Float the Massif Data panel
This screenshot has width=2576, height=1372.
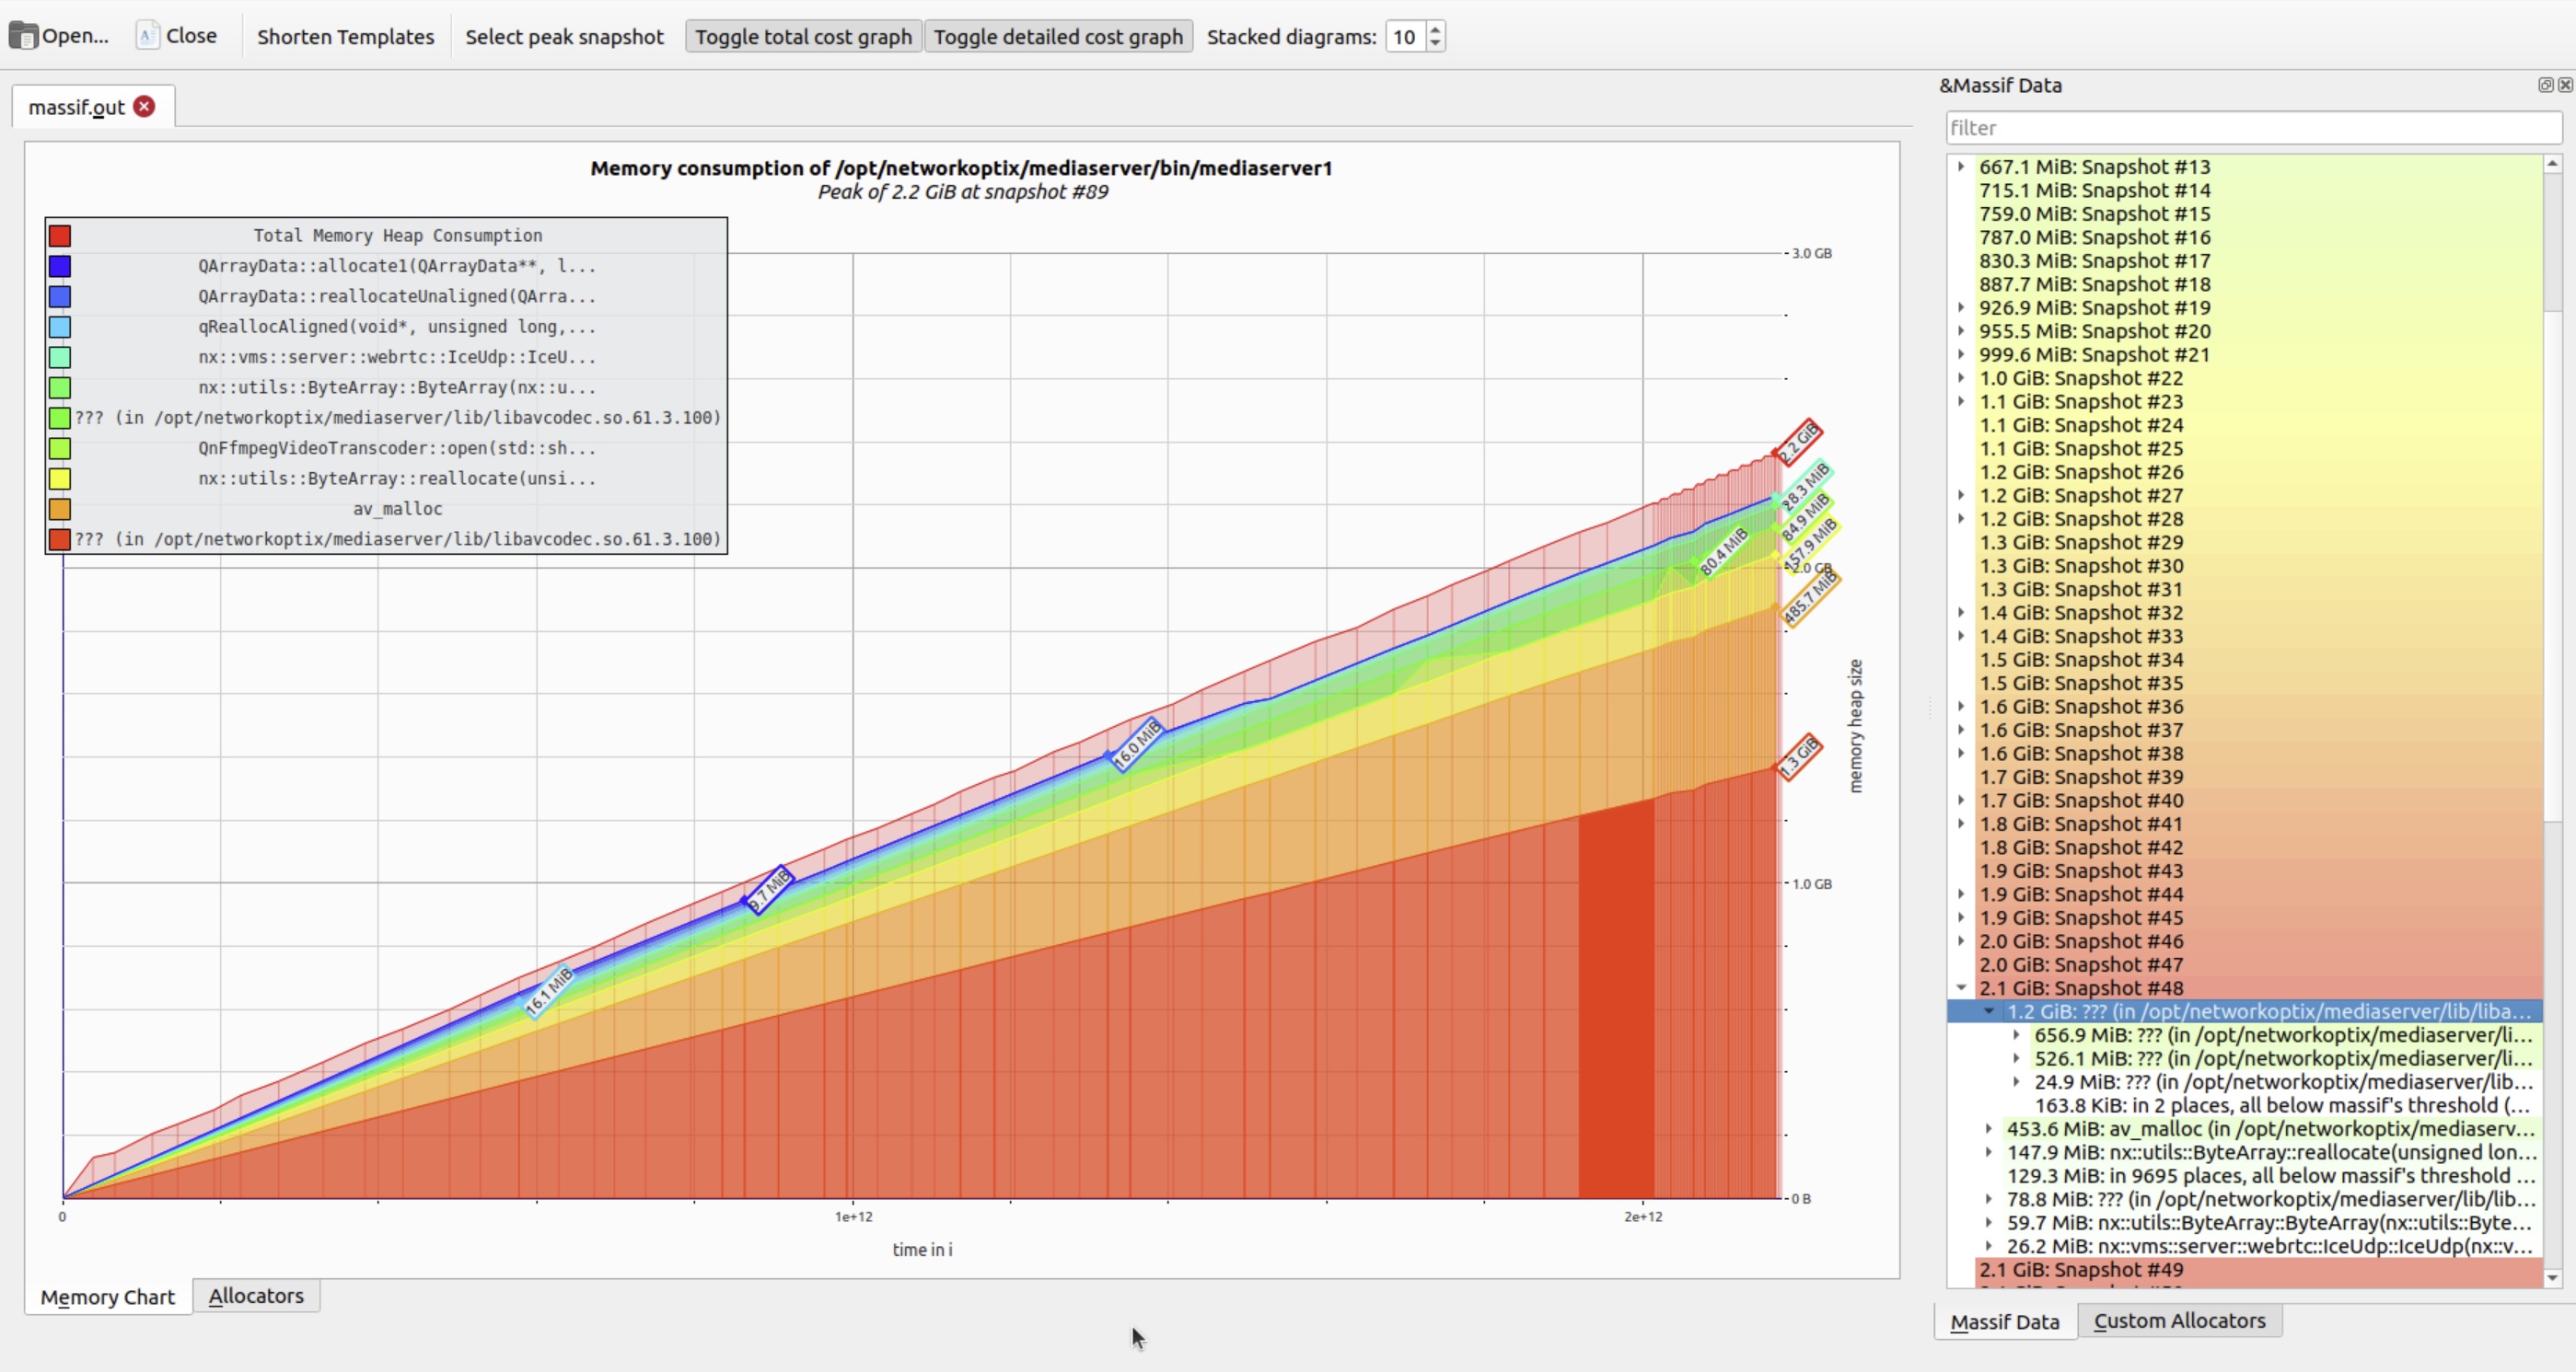pyautogui.click(x=2545, y=86)
